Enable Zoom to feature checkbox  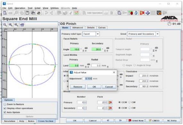(x=5, y=104)
